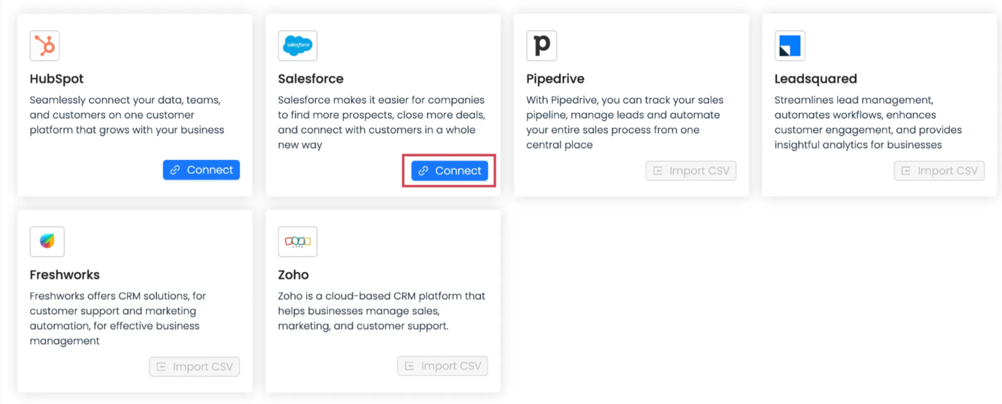The height and width of the screenshot is (404, 1002).
Task: Select the Freshworks card title
Action: (65, 275)
